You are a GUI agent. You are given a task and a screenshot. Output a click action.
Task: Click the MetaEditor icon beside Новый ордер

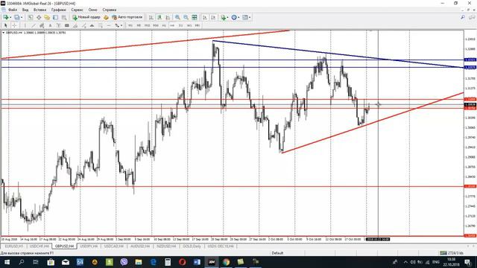[x=106, y=17]
